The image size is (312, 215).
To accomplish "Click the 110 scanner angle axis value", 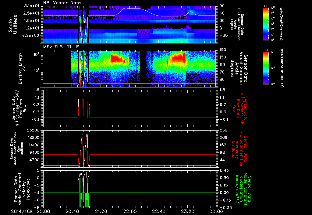I will (x=223, y=65).
